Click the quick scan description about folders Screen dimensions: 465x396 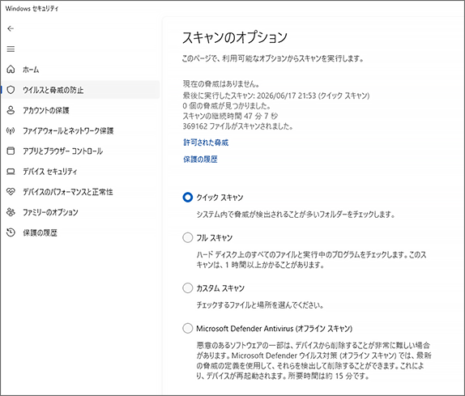pyautogui.click(x=296, y=215)
